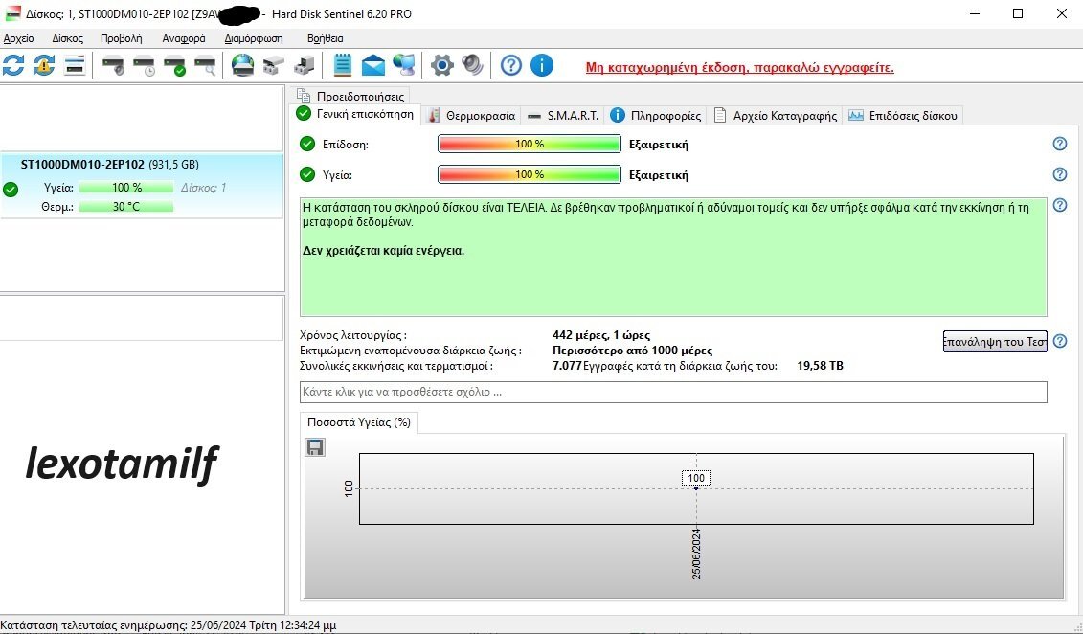Click the disk with computer tower toolbar icon

pos(304,66)
